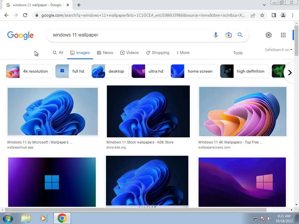Open Chrome side panel
Image resolution: width=299 pixels, height=224 pixels.
coord(274,15)
